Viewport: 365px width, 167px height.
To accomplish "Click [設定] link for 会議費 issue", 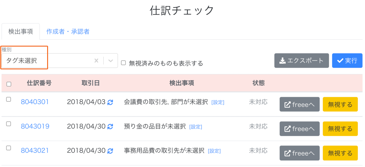I will click(218, 103).
